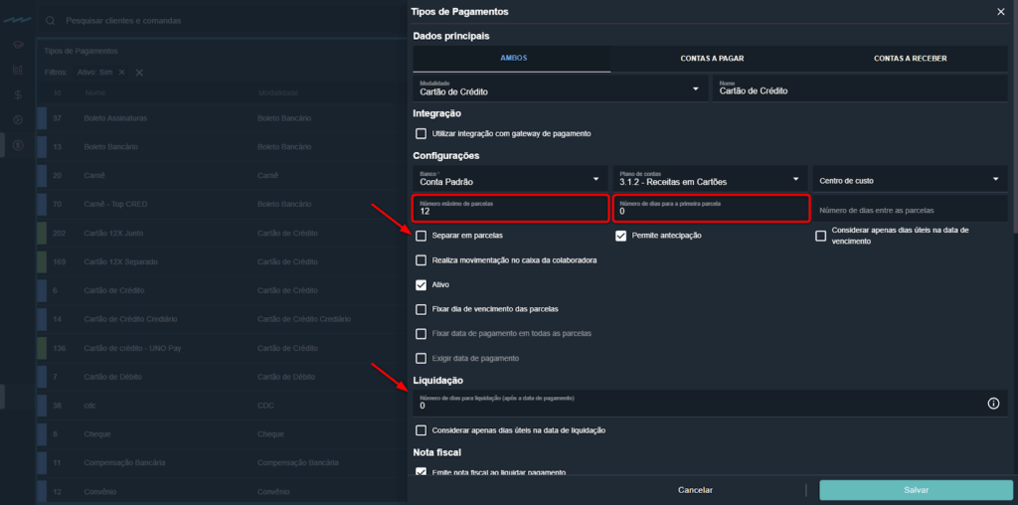Open the graduation cap sidebar menu
Image resolution: width=1018 pixels, height=505 pixels.
click(18, 46)
